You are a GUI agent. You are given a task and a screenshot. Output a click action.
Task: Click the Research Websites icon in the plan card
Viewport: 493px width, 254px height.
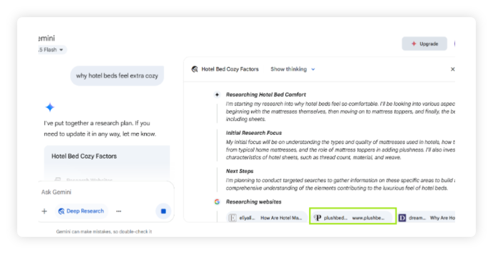point(57,180)
